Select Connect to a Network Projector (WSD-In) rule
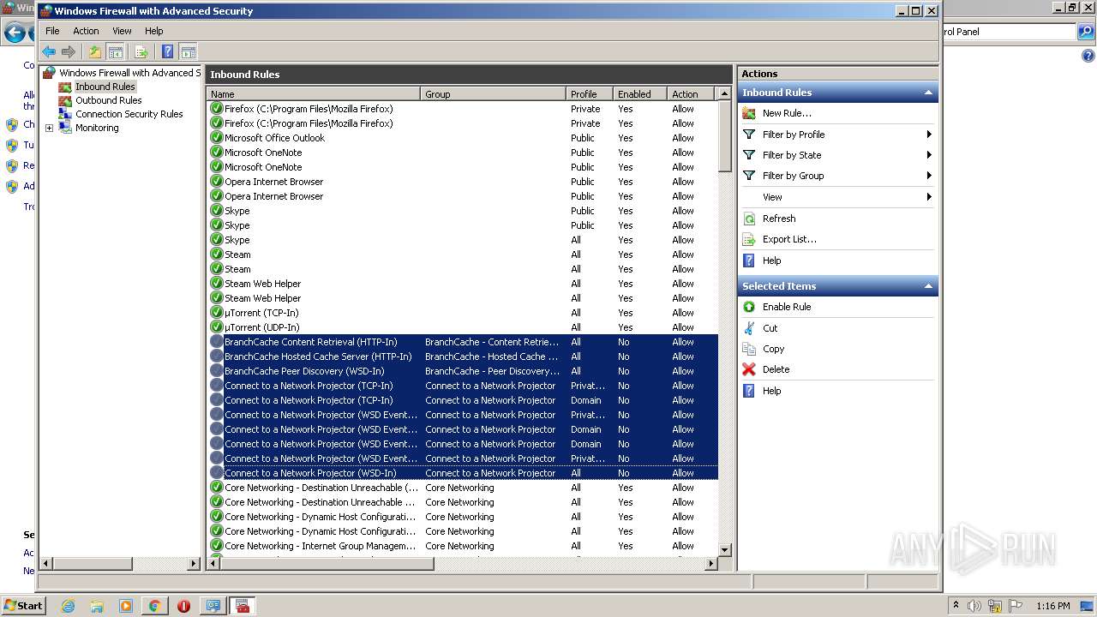This screenshot has height=617, width=1097. pyautogui.click(x=463, y=473)
